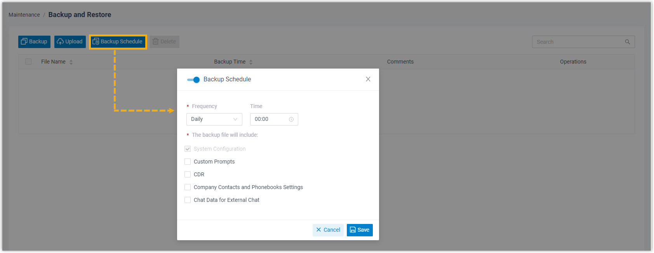Click the Upload cloud button
Screen dimensions: 654x253
click(70, 42)
